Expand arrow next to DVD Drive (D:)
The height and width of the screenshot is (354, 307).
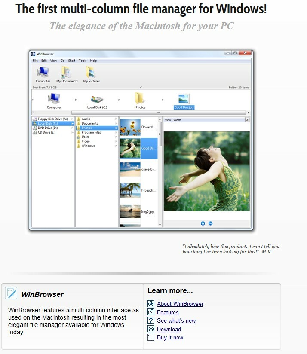72,128
